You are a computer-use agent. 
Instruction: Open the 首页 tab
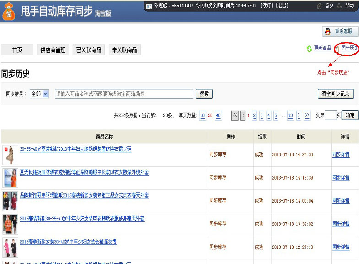pyautogui.click(x=17, y=49)
